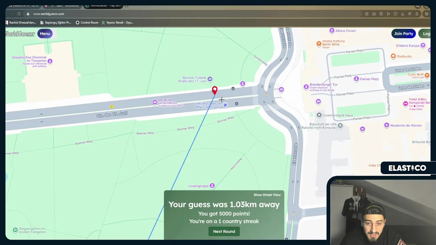Open the Yayıncı Paneli bookmark
Viewport: 436px width, 245px height.
coord(118,22)
